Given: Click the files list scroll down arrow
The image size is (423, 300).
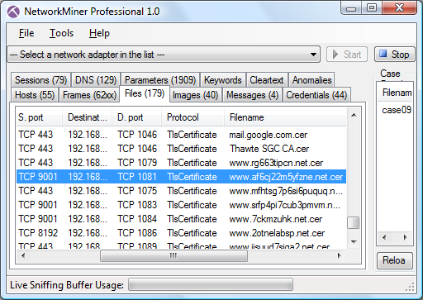Looking at the screenshot, I should [354, 242].
